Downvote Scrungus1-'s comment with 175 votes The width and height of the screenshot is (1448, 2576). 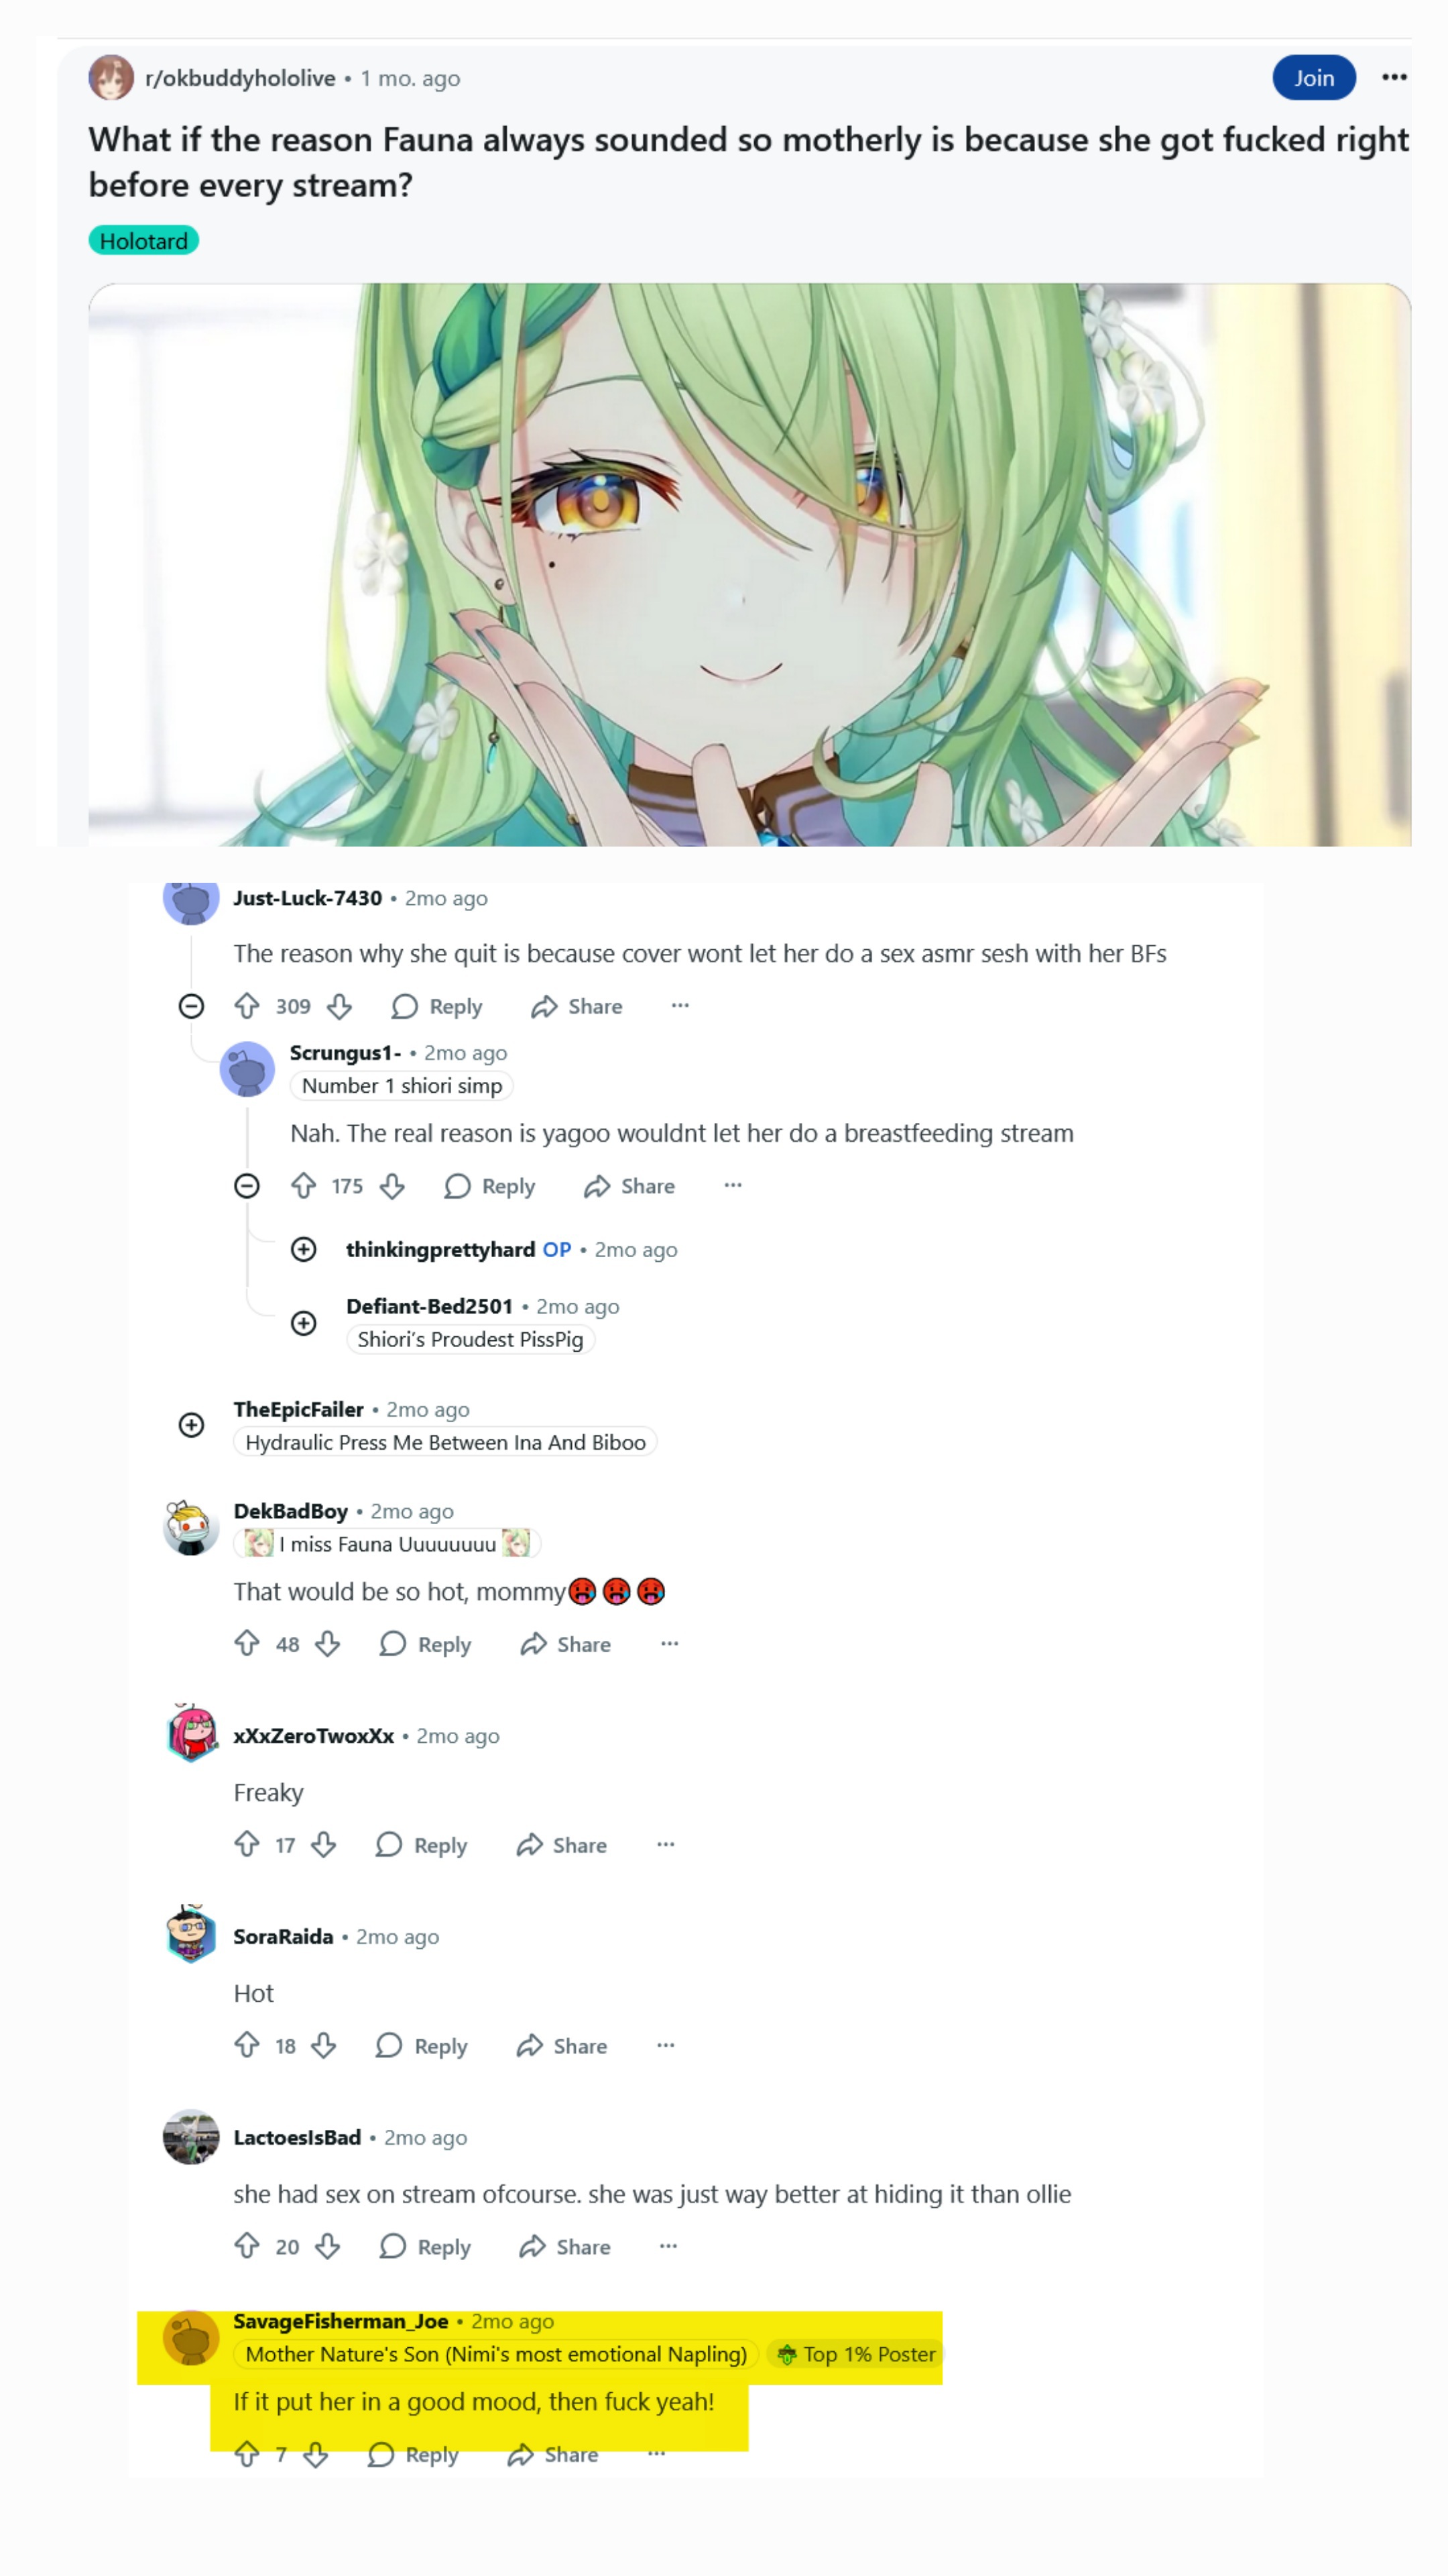click(393, 1186)
